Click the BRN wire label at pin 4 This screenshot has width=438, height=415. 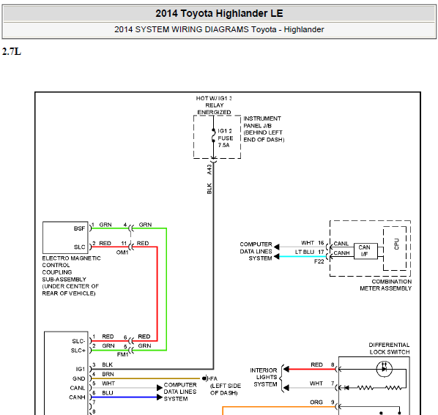click(108, 374)
